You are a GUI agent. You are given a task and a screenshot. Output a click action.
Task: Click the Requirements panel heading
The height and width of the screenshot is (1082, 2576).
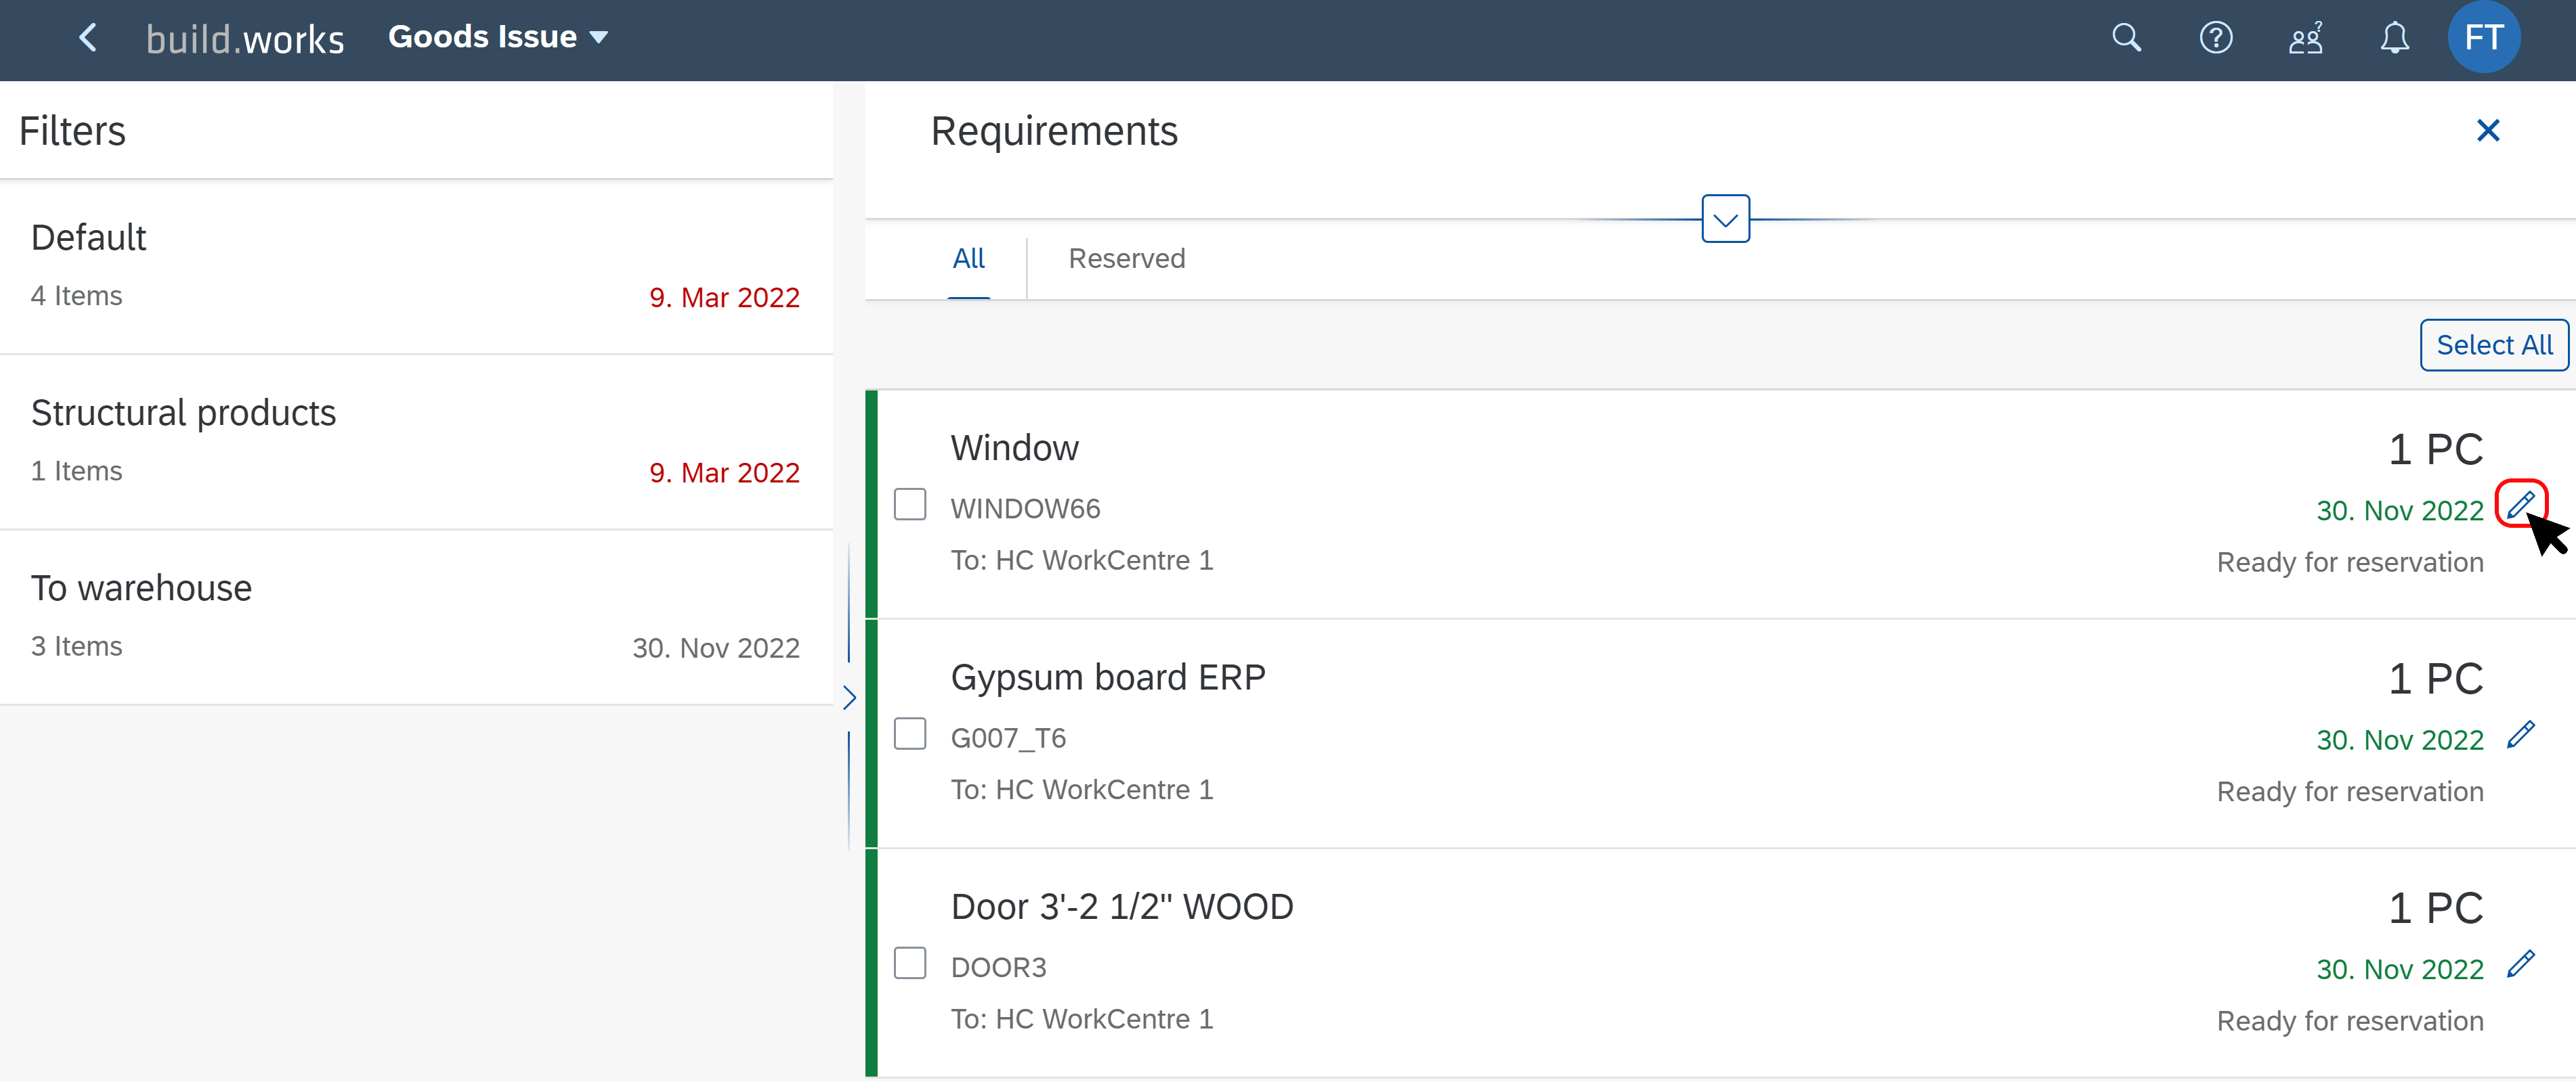click(1054, 132)
